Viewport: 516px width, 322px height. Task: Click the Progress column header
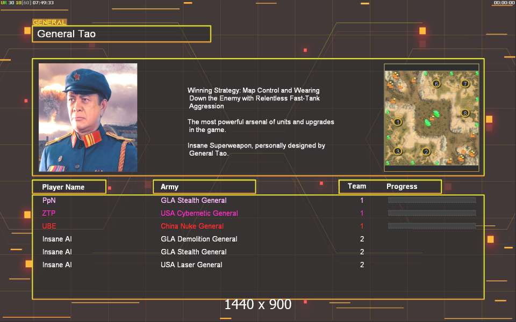tap(402, 187)
